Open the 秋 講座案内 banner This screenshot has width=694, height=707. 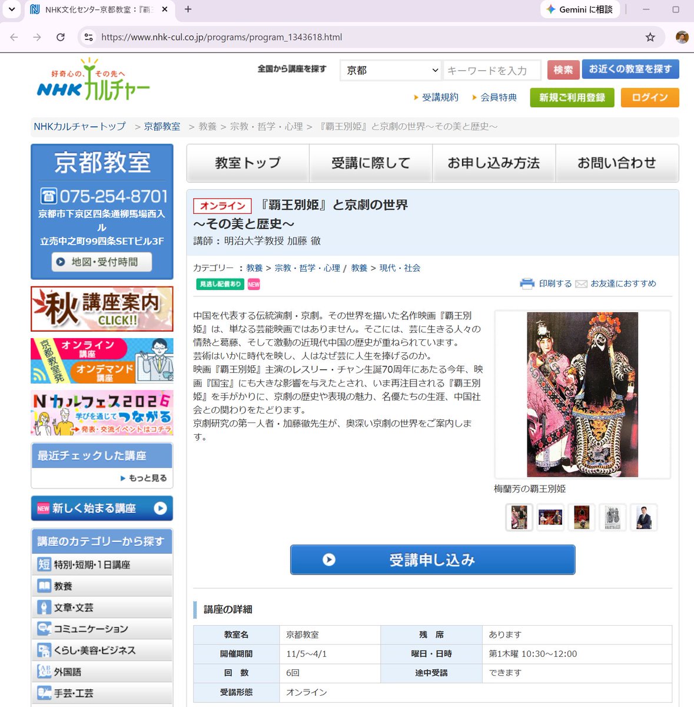[102, 309]
